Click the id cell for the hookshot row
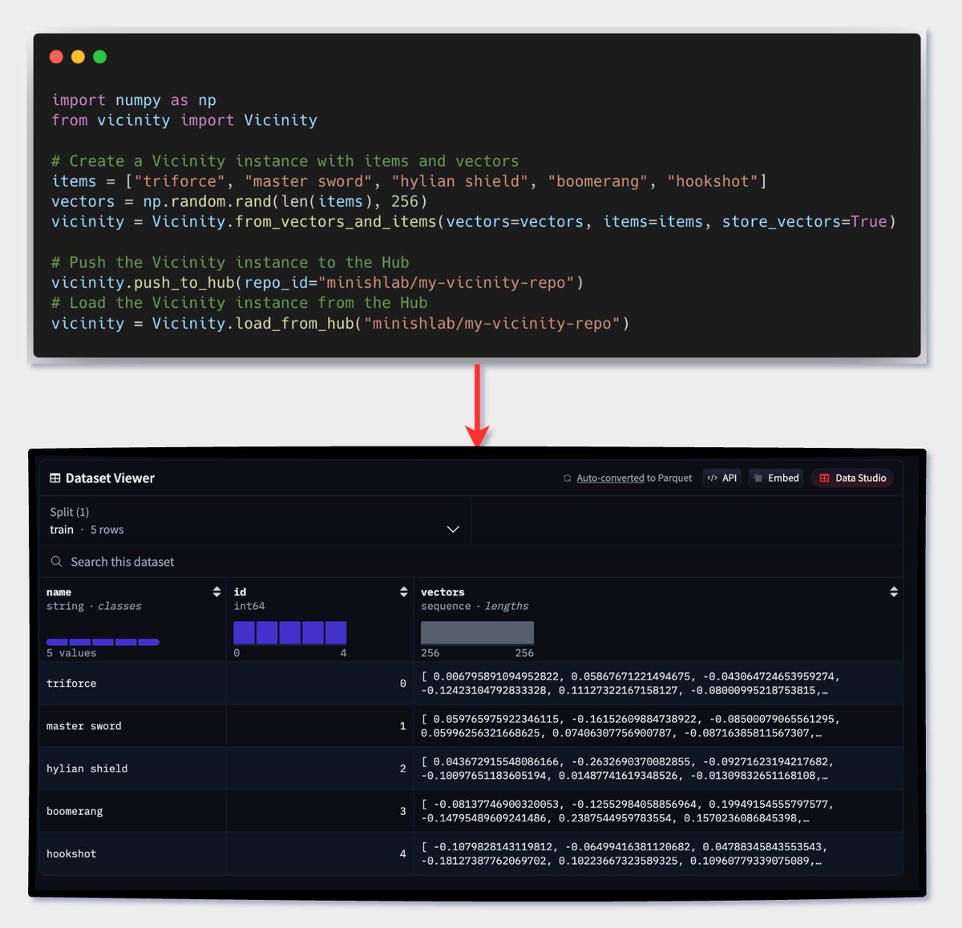This screenshot has width=962, height=928. (320, 853)
